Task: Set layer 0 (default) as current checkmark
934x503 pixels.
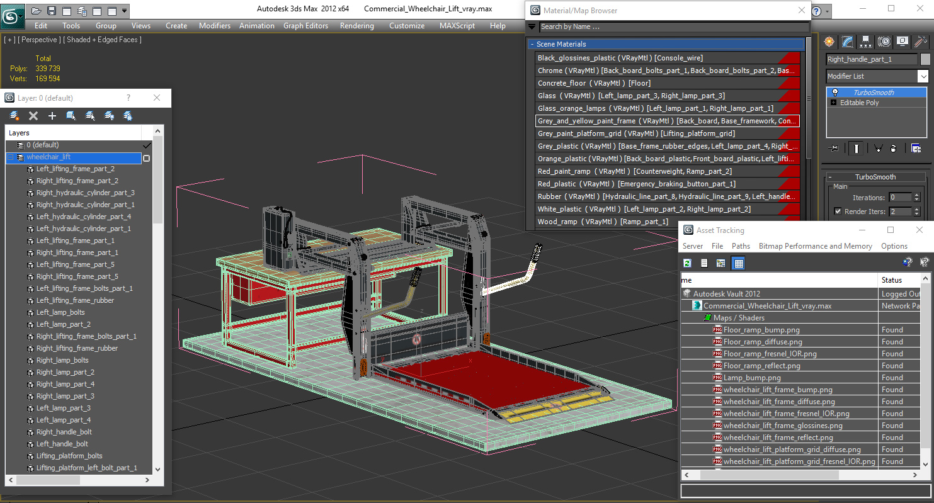Action: 147,145
